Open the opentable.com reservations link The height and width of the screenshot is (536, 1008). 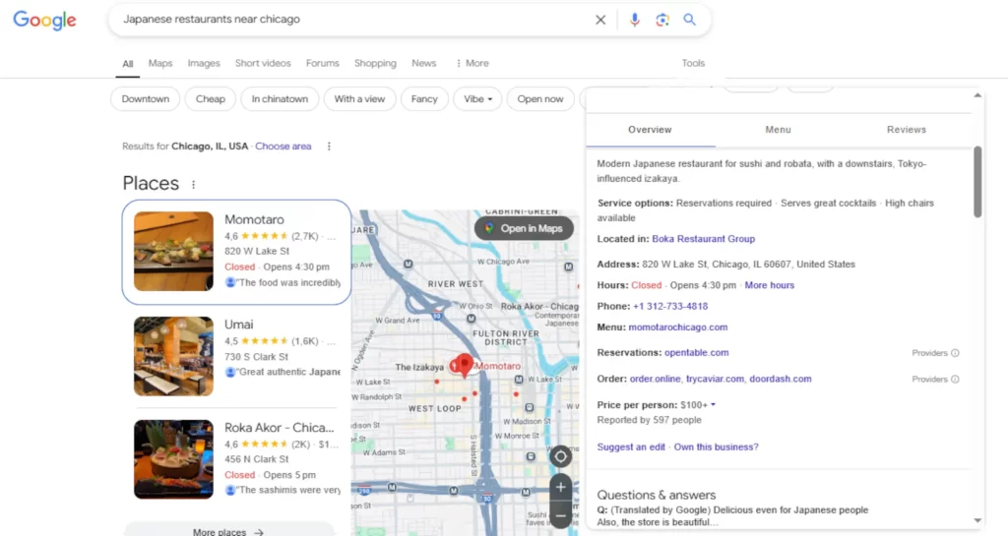(x=696, y=352)
